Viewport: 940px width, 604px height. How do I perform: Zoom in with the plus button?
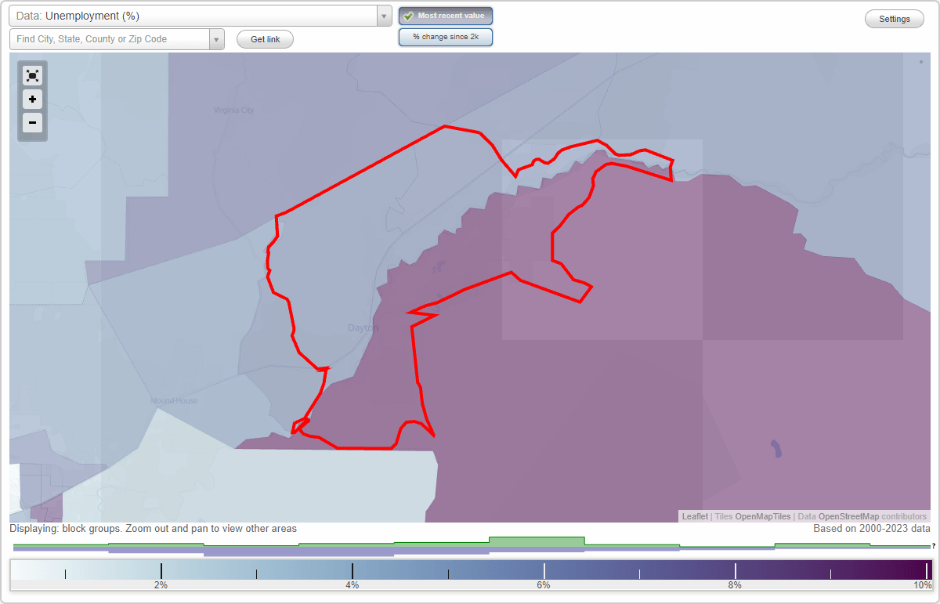[x=32, y=99]
